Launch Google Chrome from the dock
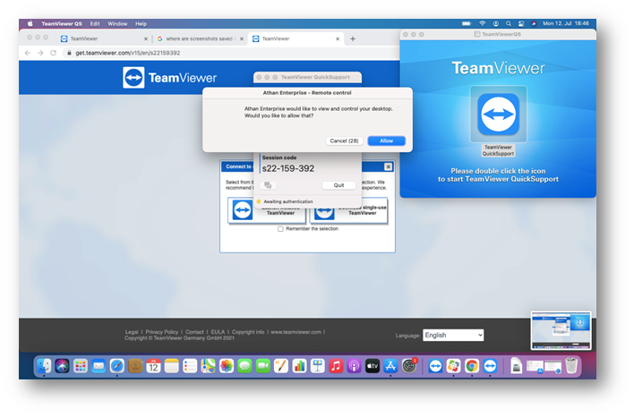Image resolution: width=634 pixels, height=417 pixels. tap(472, 366)
